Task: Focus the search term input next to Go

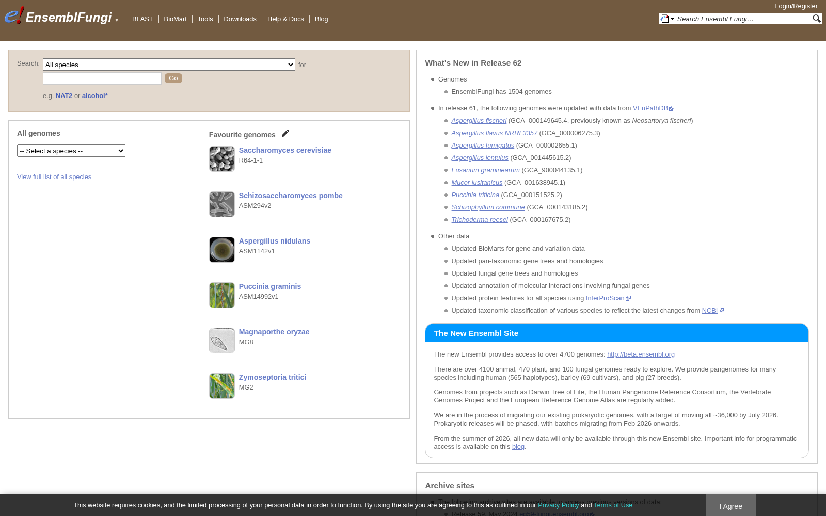Action: coord(102,78)
